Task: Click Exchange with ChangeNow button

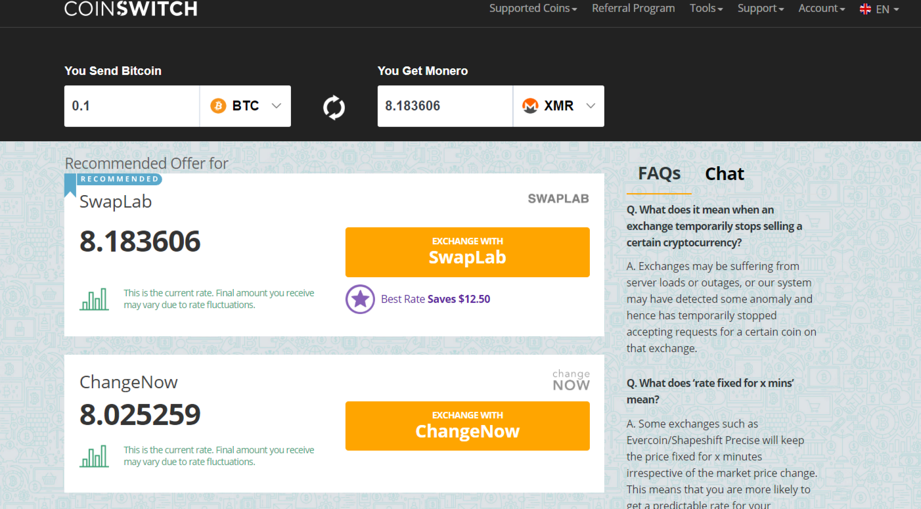Action: point(468,426)
